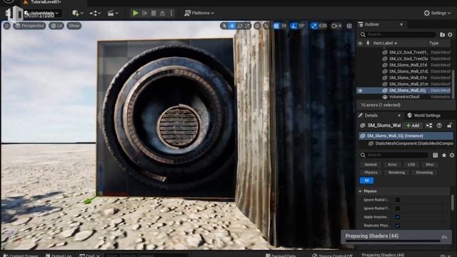
Task: Click Blueprint/add script icon beside Add
Action: 429,126
